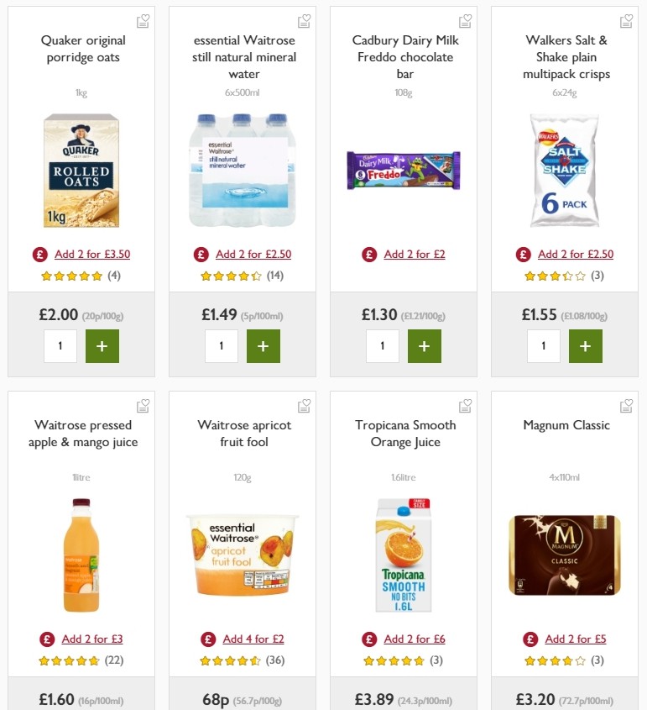647x710 pixels.
Task: Save Walkers Salt & Shake crisps to favourites
Action: click(x=626, y=21)
